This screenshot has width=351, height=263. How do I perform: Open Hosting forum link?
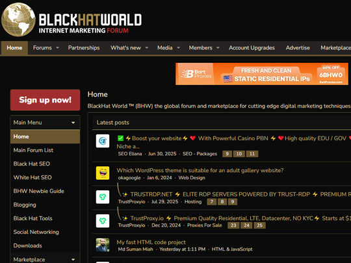coord(193,202)
